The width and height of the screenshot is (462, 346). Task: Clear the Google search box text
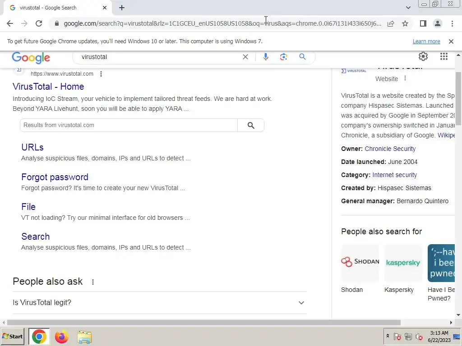pos(245,57)
